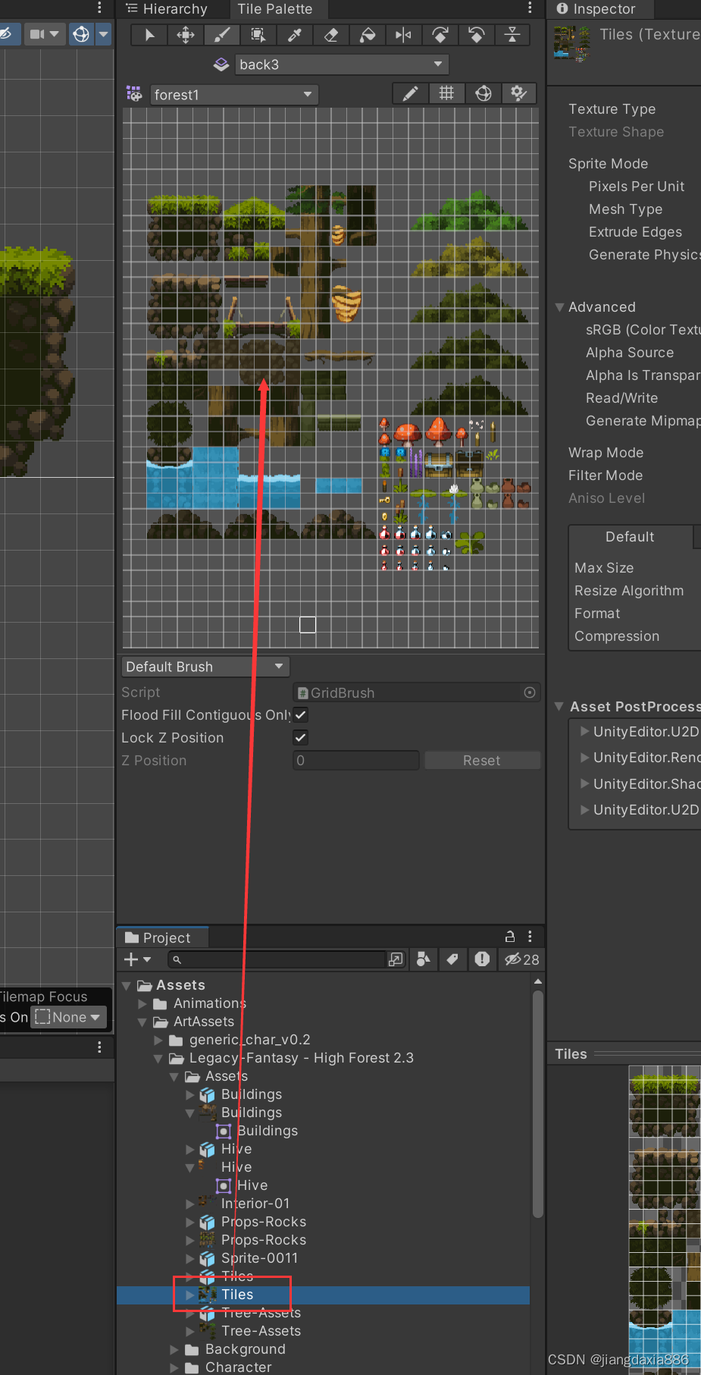
Task: Collapse the root Assets folder
Action: 127,986
